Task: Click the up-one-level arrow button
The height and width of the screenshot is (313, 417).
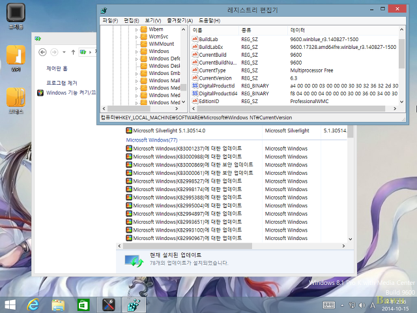Action: point(73,52)
